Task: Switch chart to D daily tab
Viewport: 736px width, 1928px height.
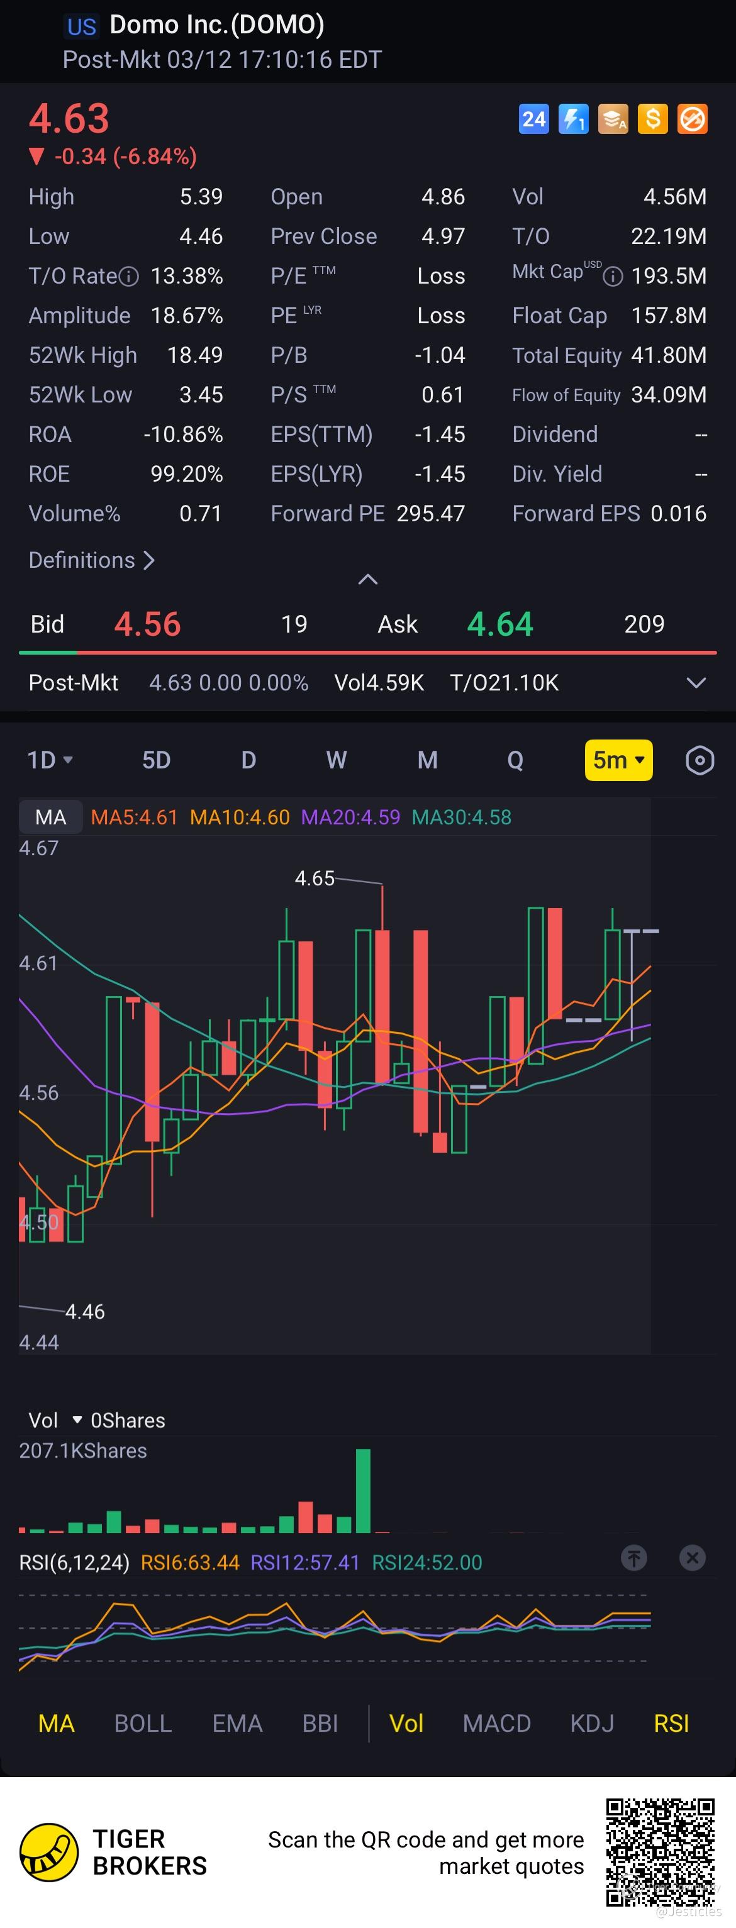Action: [x=248, y=760]
